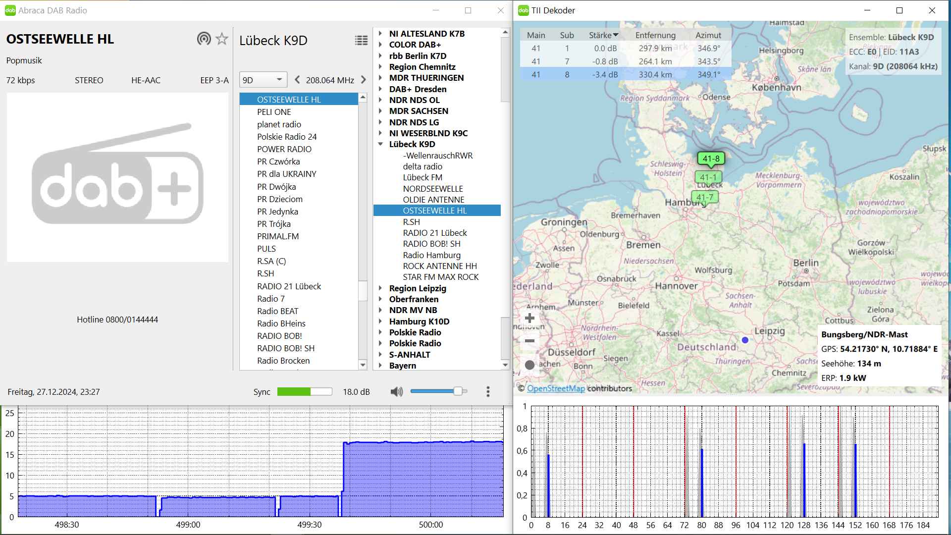This screenshot has height=535, width=951.
Task: Go to next channel frequency arrow
Action: click(x=364, y=80)
